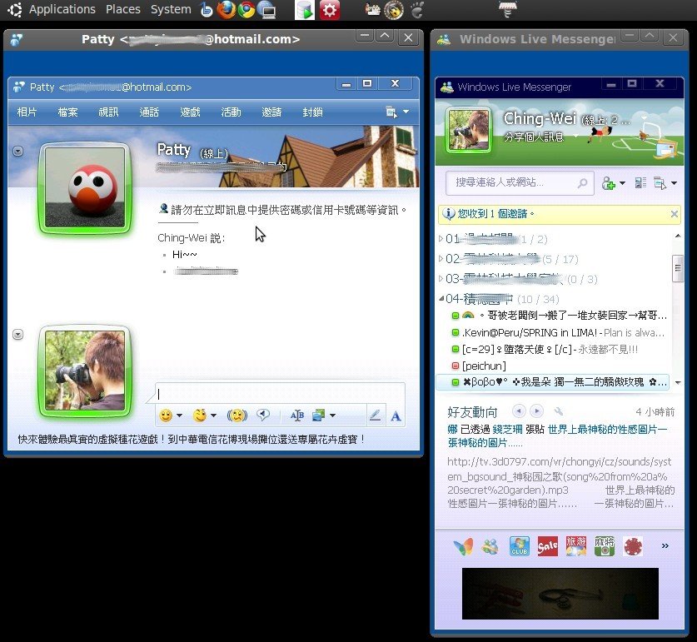Open the MSN butterfly icon in bottom tabs
697x642 pixels.
pos(463,546)
